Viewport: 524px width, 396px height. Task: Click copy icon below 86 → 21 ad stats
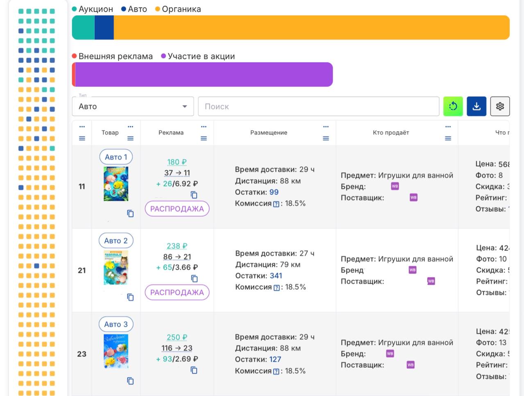[x=194, y=279]
